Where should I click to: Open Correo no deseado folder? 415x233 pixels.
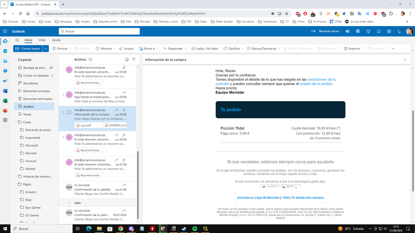(34, 75)
